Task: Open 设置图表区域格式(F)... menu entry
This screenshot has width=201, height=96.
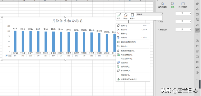Action: coord(133,79)
